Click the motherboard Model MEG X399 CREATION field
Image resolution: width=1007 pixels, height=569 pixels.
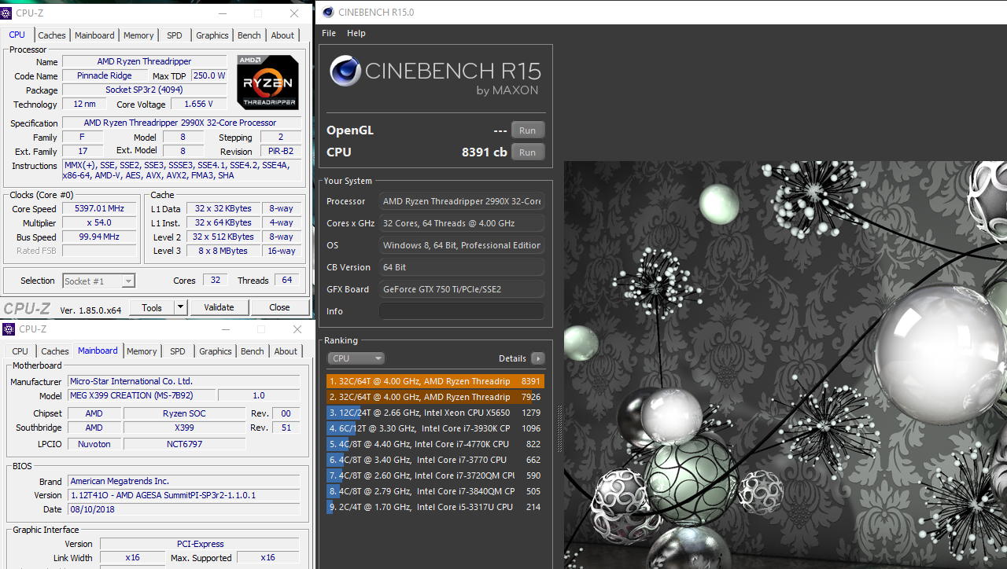coord(142,395)
